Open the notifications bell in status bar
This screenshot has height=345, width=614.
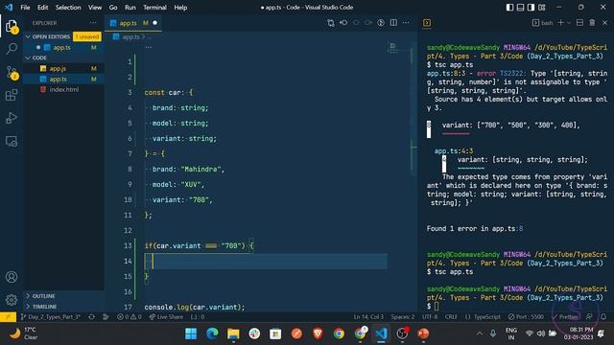(603, 317)
